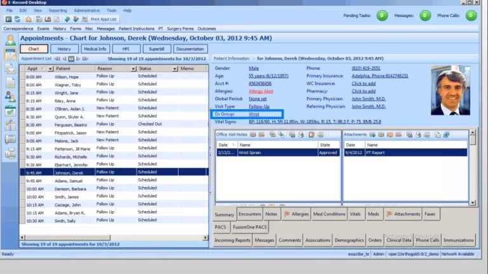488x274 pixels.
Task: Select the PT Report attachment row
Action: click(405, 152)
